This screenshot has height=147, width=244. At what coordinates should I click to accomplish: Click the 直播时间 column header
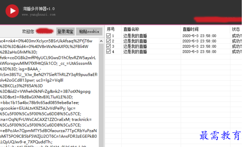click(x=191, y=29)
